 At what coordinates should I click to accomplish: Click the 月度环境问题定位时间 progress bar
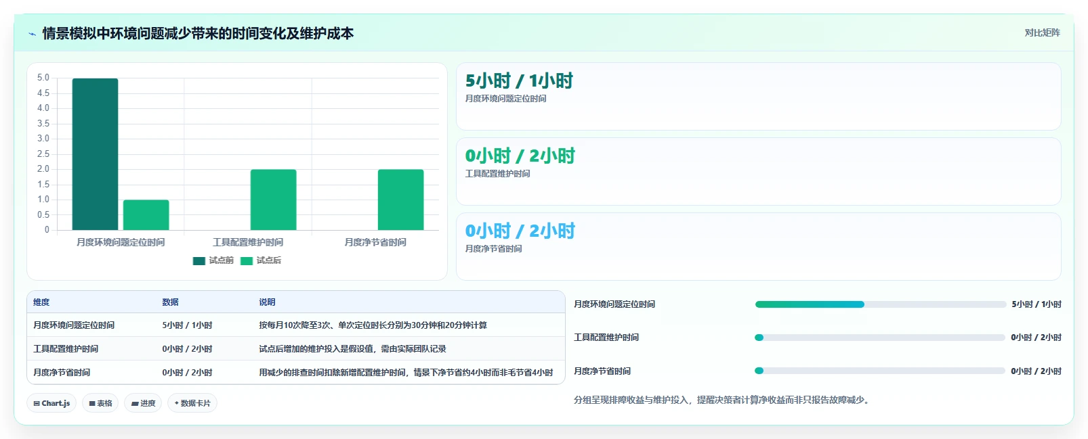click(880, 304)
